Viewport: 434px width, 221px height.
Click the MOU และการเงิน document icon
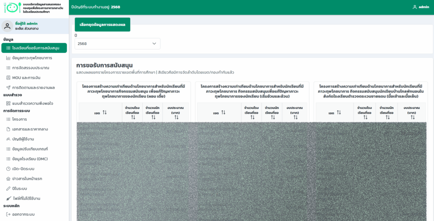coord(8,78)
